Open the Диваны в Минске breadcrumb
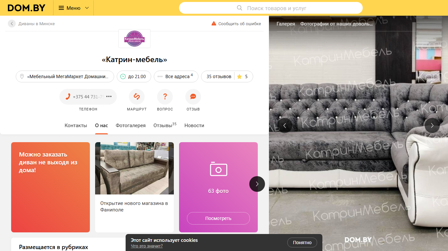The height and width of the screenshot is (251, 448). click(36, 24)
